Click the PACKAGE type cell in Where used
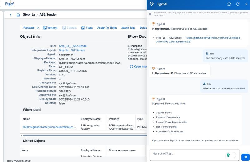Screen dimensions: 250x162 [x=142, y=127]
